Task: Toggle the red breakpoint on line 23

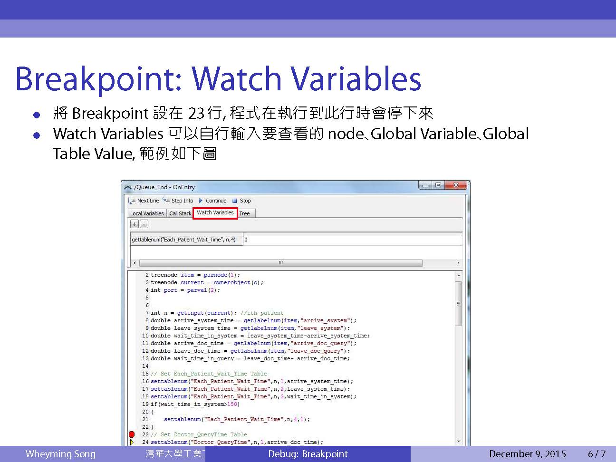Action: (132, 434)
